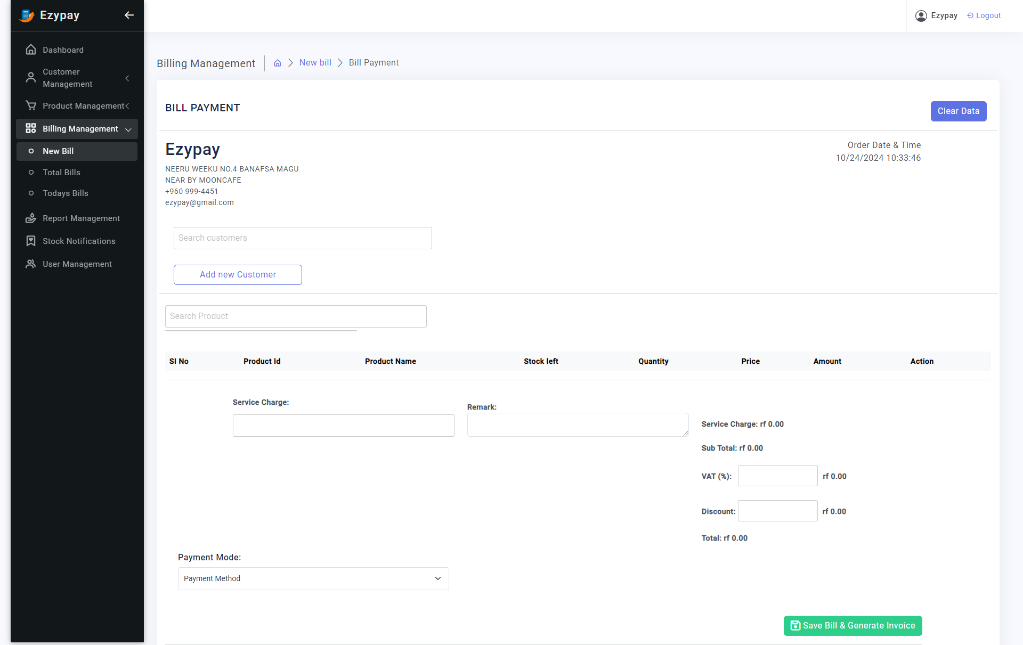This screenshot has width=1023, height=645.
Task: Expand the Customer Management submenu
Action: tap(127, 78)
